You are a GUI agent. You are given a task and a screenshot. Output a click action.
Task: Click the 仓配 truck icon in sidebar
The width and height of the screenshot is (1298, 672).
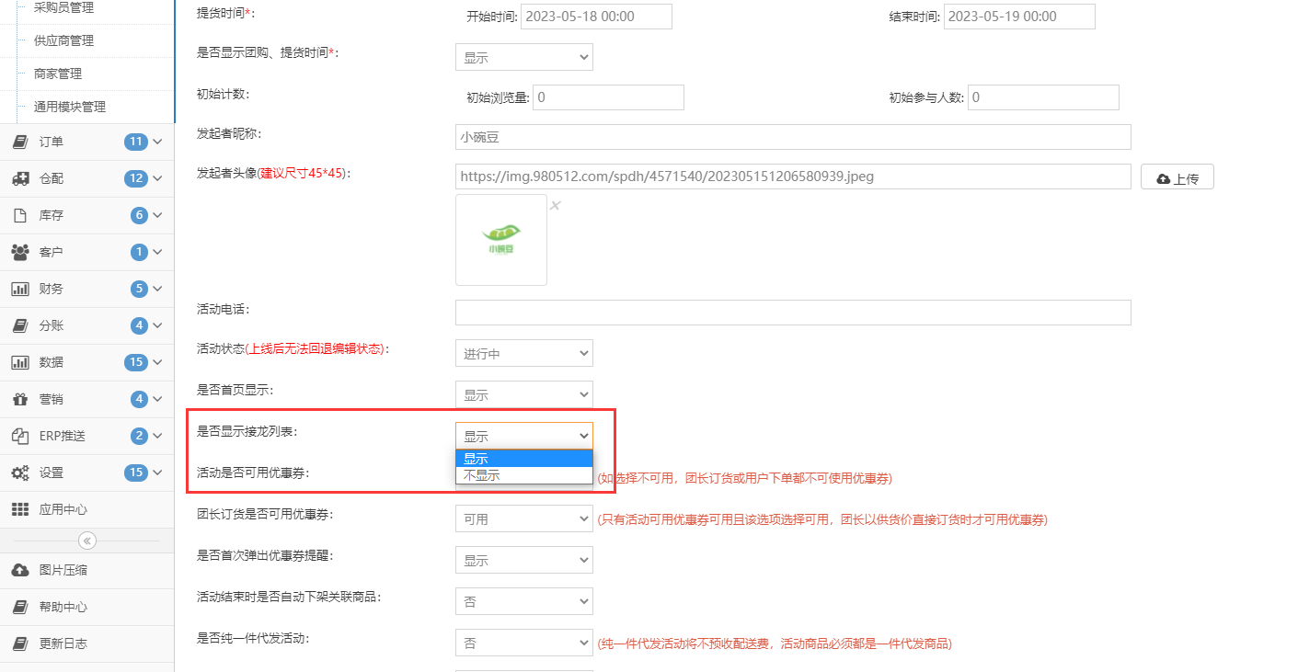click(20, 178)
